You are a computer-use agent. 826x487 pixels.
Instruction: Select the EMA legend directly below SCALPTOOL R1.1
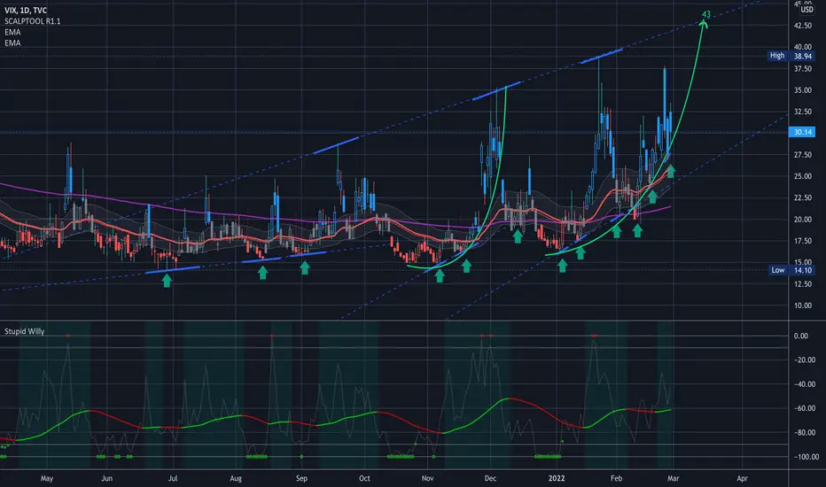pyautogui.click(x=12, y=33)
